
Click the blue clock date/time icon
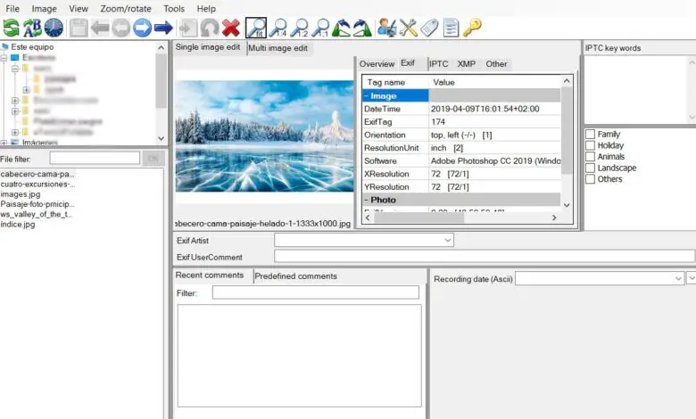[54, 28]
